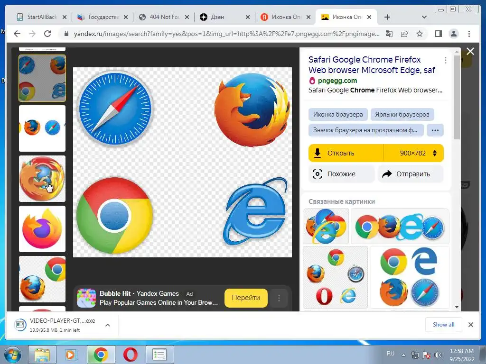Image resolution: width=486 pixels, height=364 pixels.
Task: Select the merged Firefox-Chrome logo thumbnail
Action: (42, 179)
